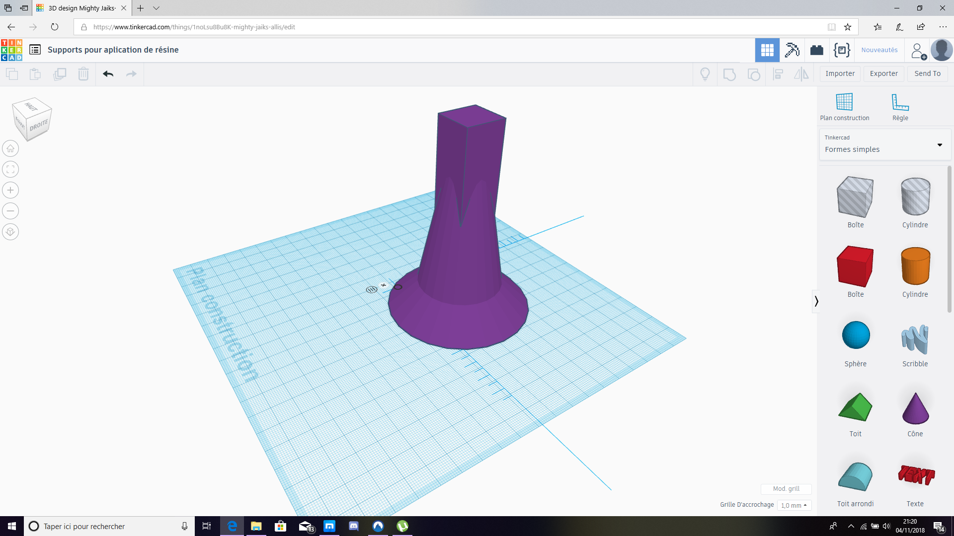Click the Nouveautés link

879,50
